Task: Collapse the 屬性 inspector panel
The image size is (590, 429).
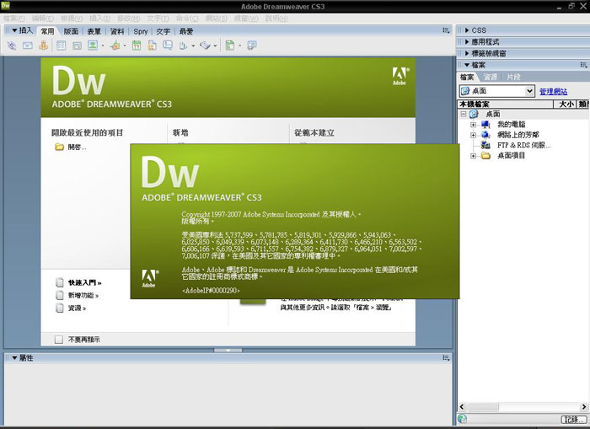Action: (14, 358)
